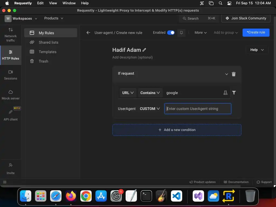276x207 pixels.
Task: Open source filters funnel icon
Action: coord(234,93)
